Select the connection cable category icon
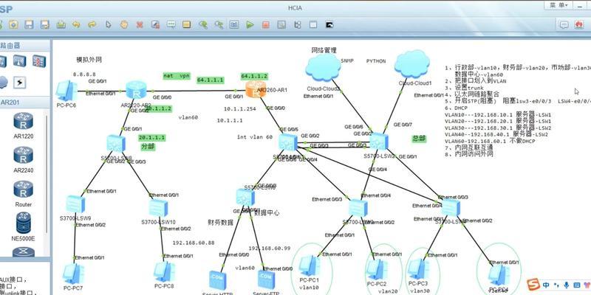 [20, 83]
